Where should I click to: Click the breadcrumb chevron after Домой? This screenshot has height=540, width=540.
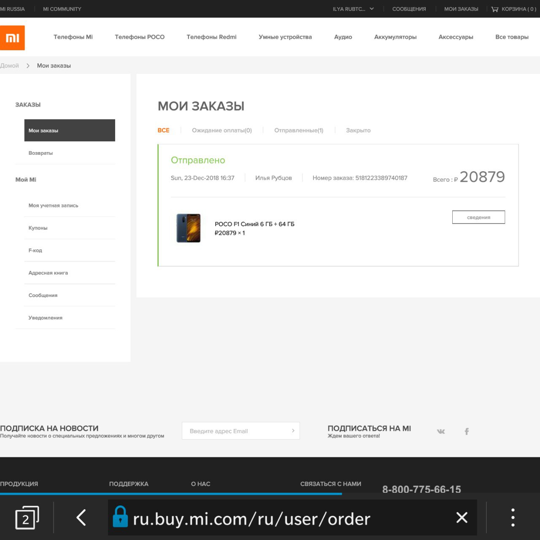[x=28, y=66]
